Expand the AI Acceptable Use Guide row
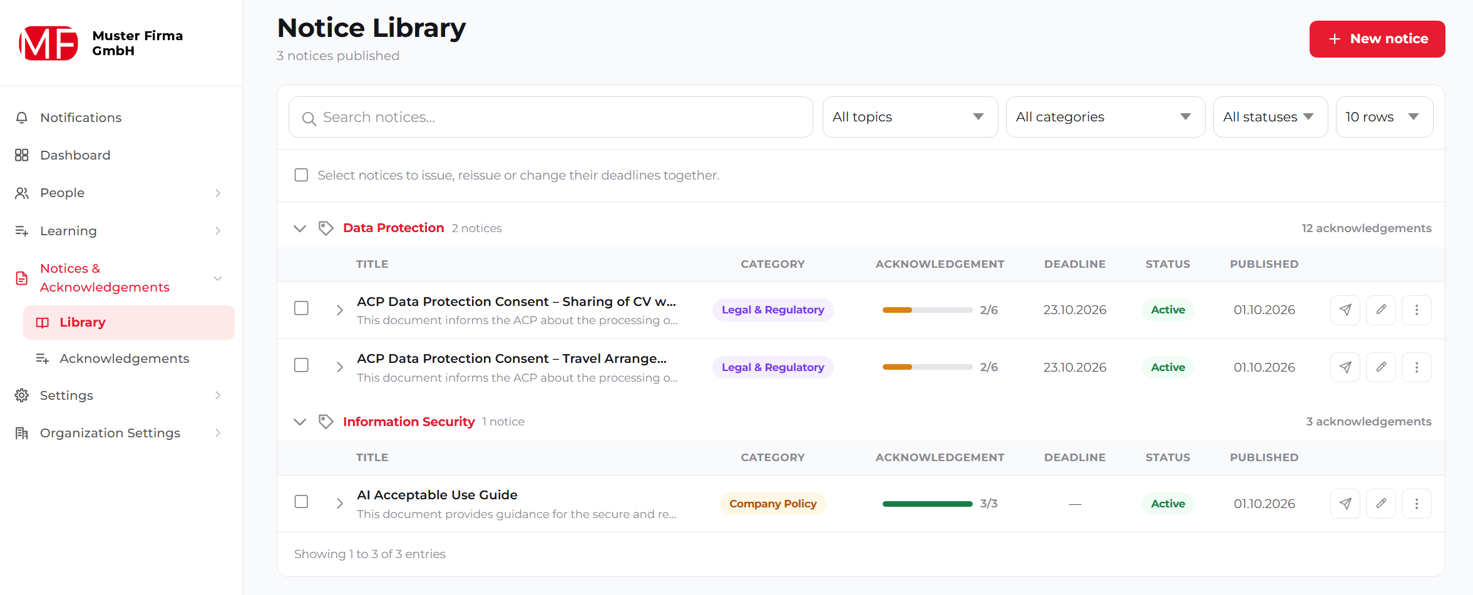Viewport: 1473px width, 595px height. 339,504
